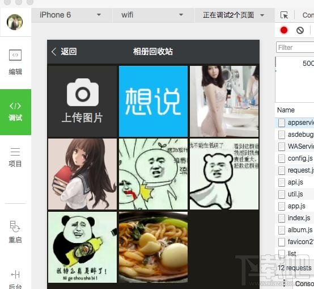Open the 项目 project section
314x289 pixels.
click(15, 157)
